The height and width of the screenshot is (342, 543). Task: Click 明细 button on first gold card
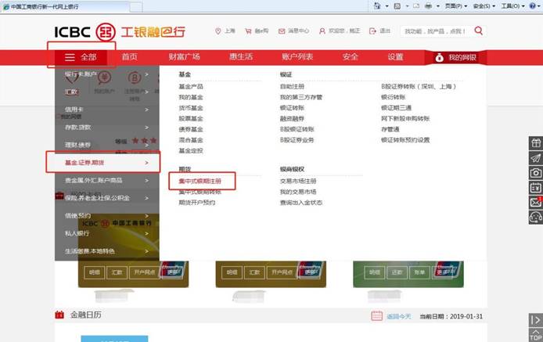click(94, 272)
